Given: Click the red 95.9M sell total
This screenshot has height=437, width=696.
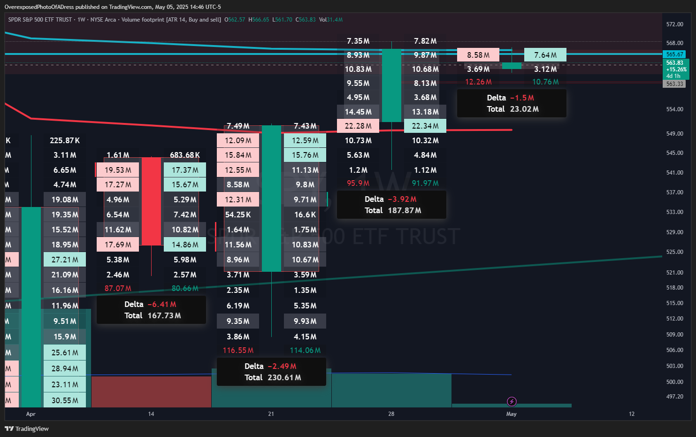Looking at the screenshot, I should pyautogui.click(x=358, y=183).
